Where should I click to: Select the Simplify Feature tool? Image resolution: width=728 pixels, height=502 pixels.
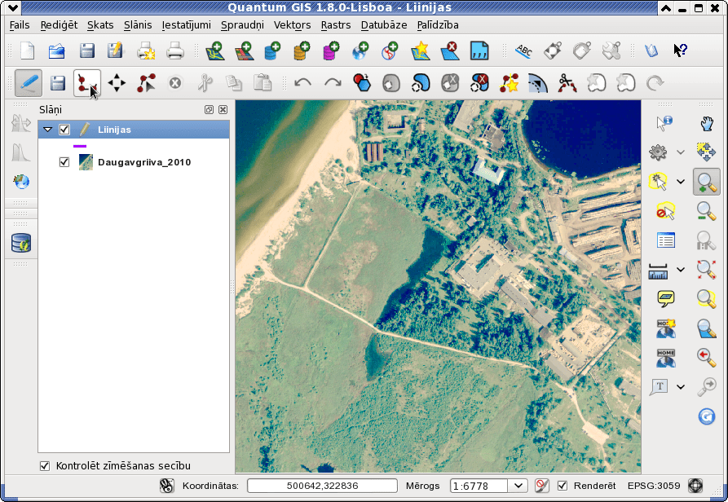pos(362,83)
